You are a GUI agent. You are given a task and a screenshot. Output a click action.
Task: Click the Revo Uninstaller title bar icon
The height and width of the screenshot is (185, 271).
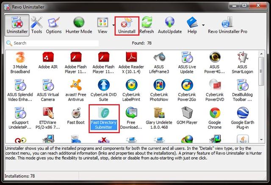pos(7,7)
